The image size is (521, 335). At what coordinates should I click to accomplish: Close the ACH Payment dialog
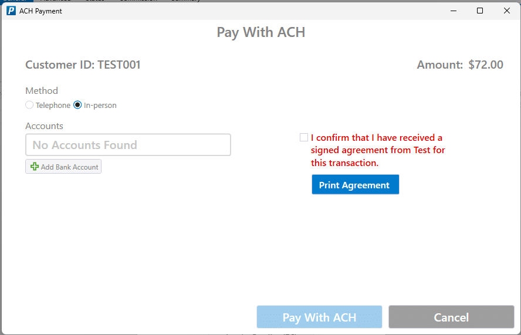pos(507,11)
